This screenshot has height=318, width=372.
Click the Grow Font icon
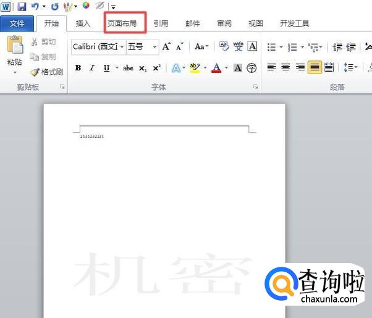point(166,47)
